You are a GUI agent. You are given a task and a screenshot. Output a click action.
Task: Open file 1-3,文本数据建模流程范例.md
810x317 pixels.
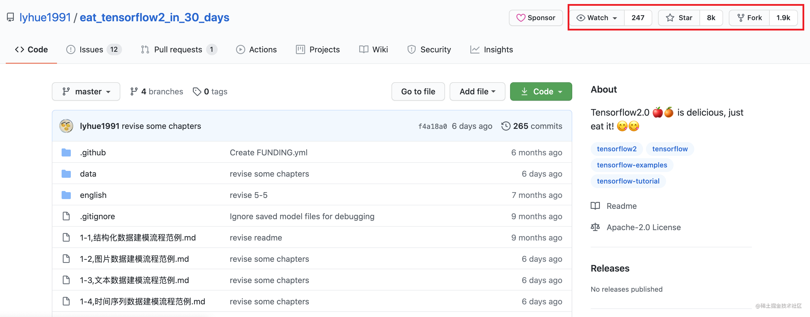pyautogui.click(x=134, y=280)
